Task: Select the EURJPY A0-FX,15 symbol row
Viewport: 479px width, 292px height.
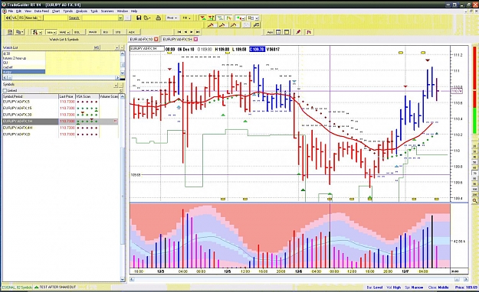Action: coord(61,109)
